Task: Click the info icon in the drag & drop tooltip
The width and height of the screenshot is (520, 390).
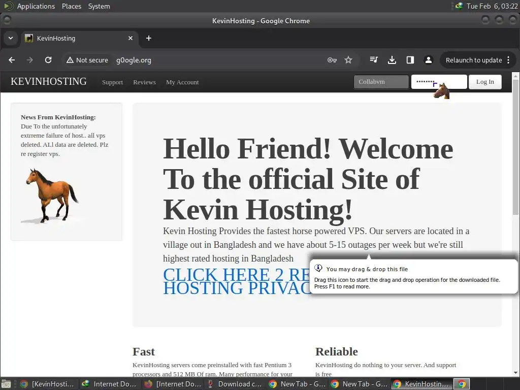Action: pos(318,268)
